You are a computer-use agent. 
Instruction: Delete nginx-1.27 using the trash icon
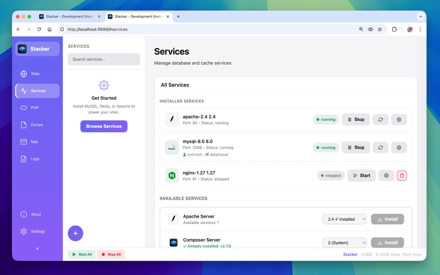tap(402, 175)
